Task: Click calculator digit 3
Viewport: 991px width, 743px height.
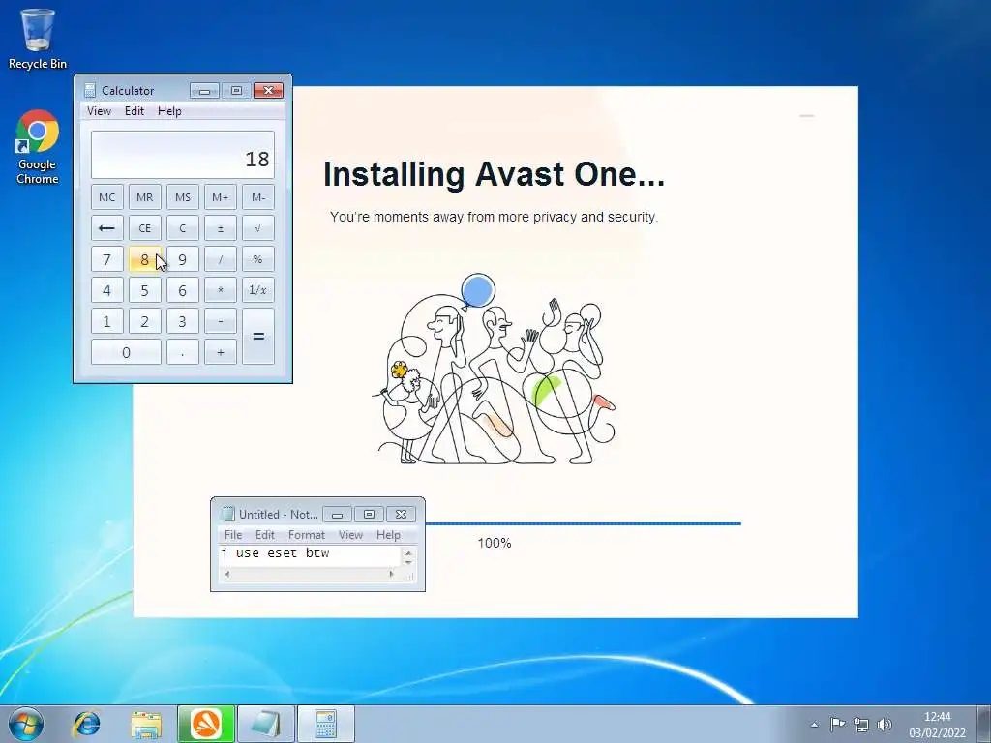Action: pyautogui.click(x=183, y=321)
